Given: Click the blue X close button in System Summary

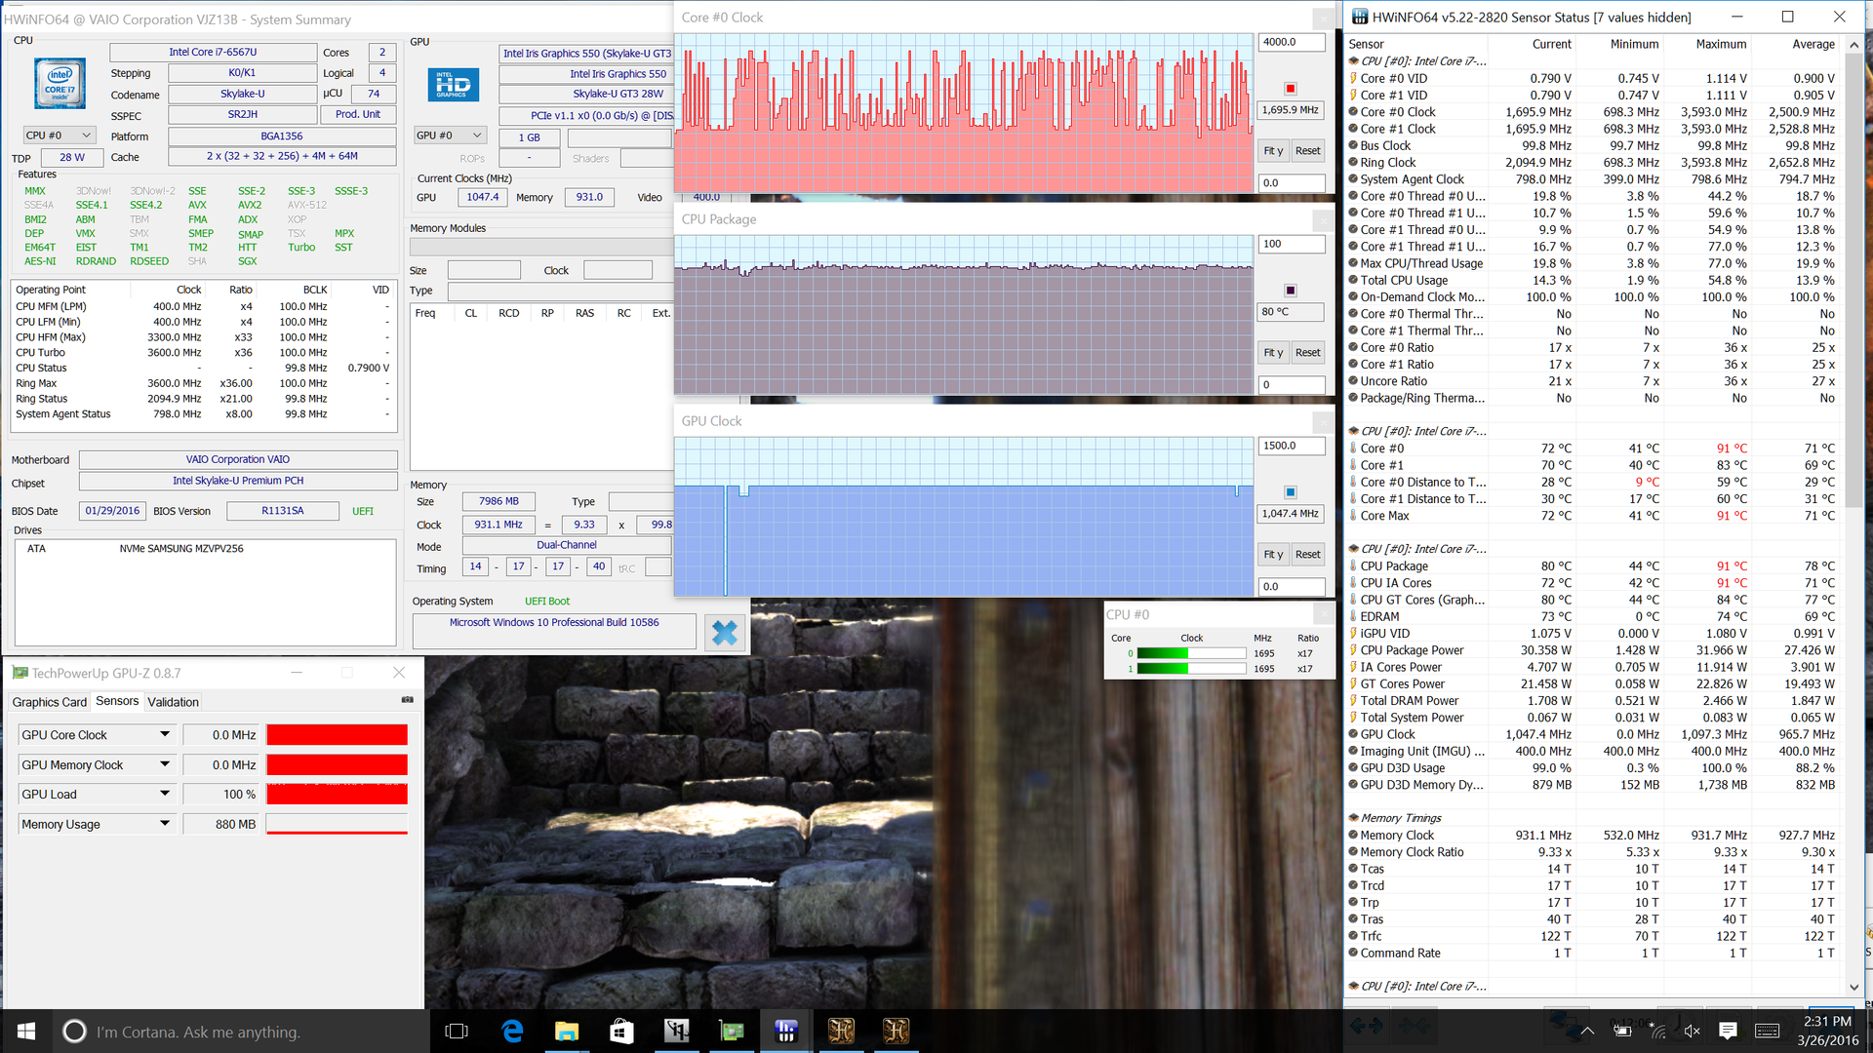Looking at the screenshot, I should point(724,634).
